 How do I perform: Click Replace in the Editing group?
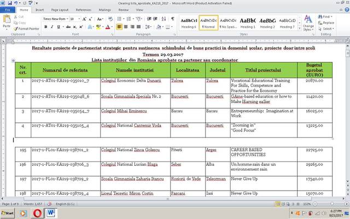[x=326, y=23]
